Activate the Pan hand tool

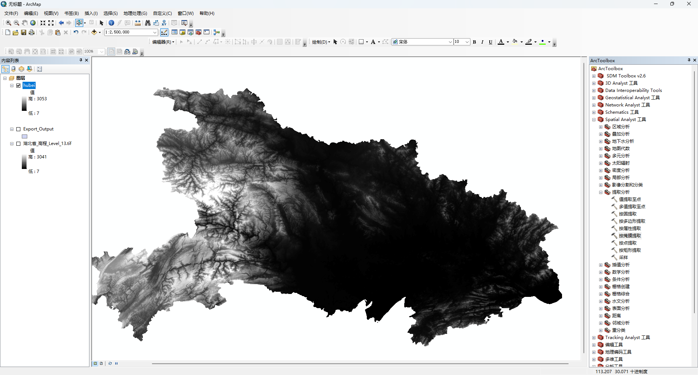(24, 23)
